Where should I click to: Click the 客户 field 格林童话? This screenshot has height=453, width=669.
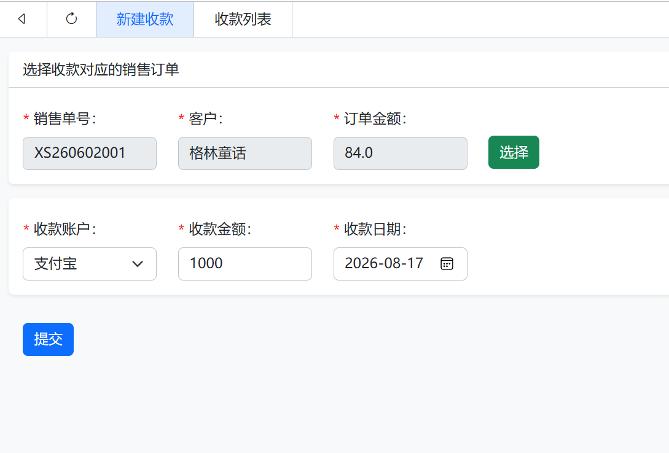(x=245, y=153)
